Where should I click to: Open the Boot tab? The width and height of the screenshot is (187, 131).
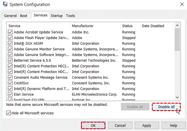click(x=24, y=16)
